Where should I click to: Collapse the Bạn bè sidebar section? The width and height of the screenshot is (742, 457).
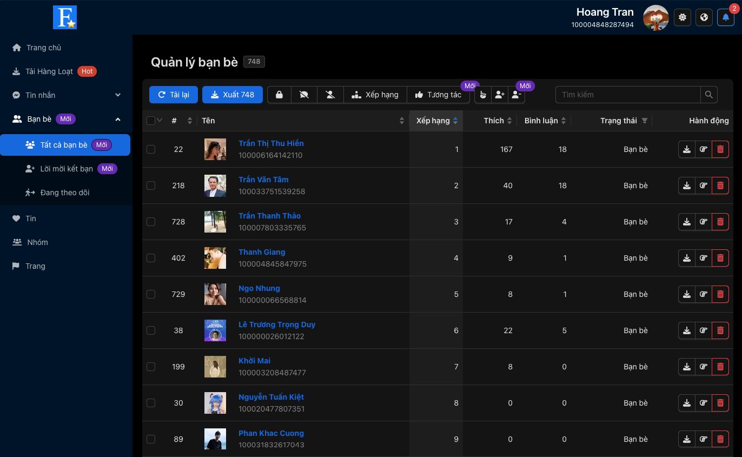click(x=66, y=119)
